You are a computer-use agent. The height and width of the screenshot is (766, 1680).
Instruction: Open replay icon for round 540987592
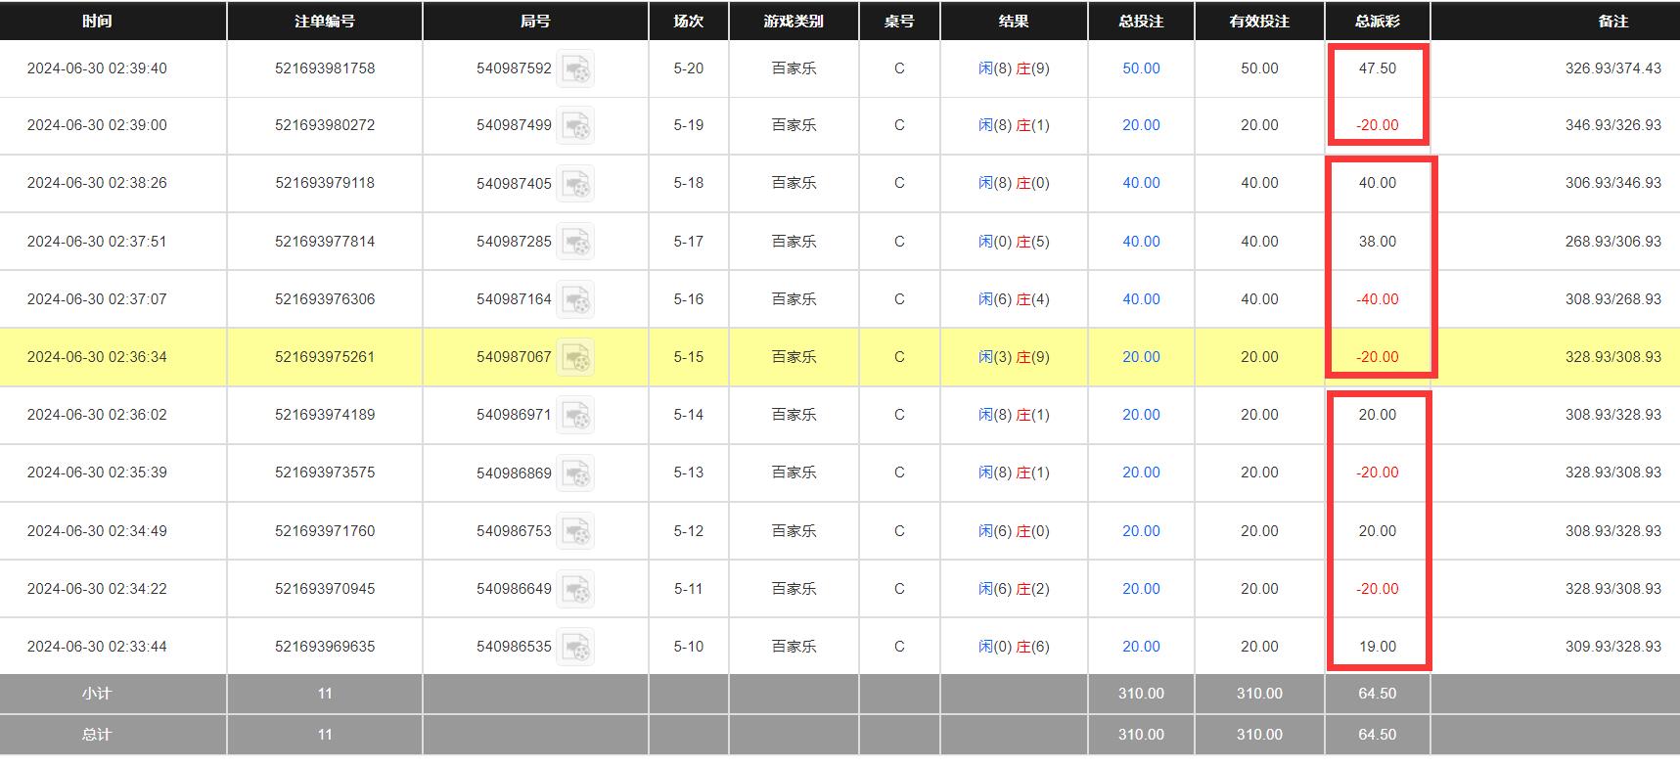click(575, 69)
